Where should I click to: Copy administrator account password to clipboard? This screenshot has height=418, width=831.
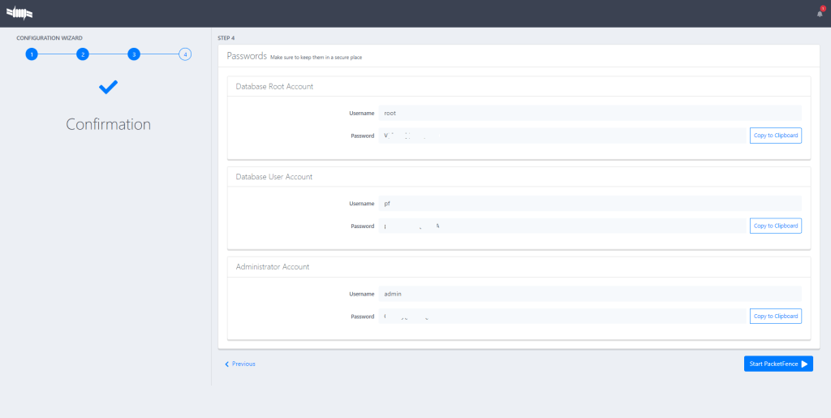tap(775, 316)
